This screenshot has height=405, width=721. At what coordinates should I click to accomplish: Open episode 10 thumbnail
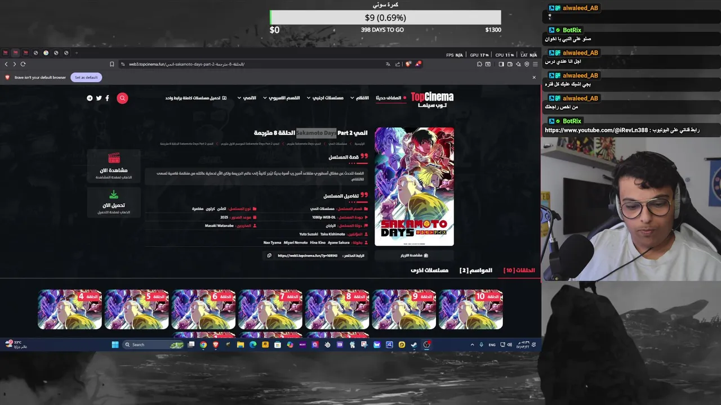471,309
